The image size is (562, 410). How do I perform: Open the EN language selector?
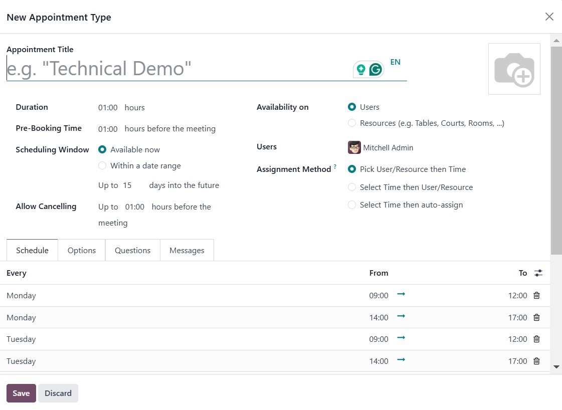(x=395, y=62)
